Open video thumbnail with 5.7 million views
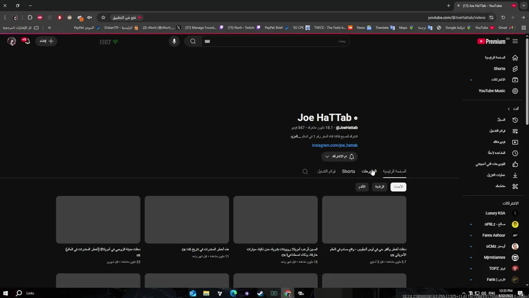Image resolution: width=529 pixels, height=298 pixels. pyautogui.click(x=364, y=220)
